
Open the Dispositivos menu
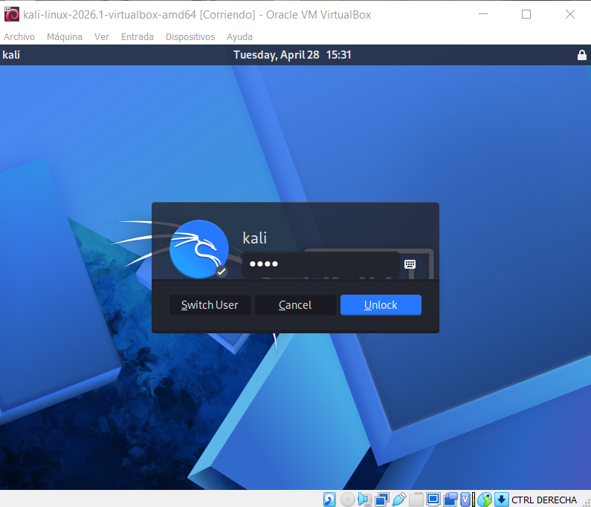coord(190,37)
